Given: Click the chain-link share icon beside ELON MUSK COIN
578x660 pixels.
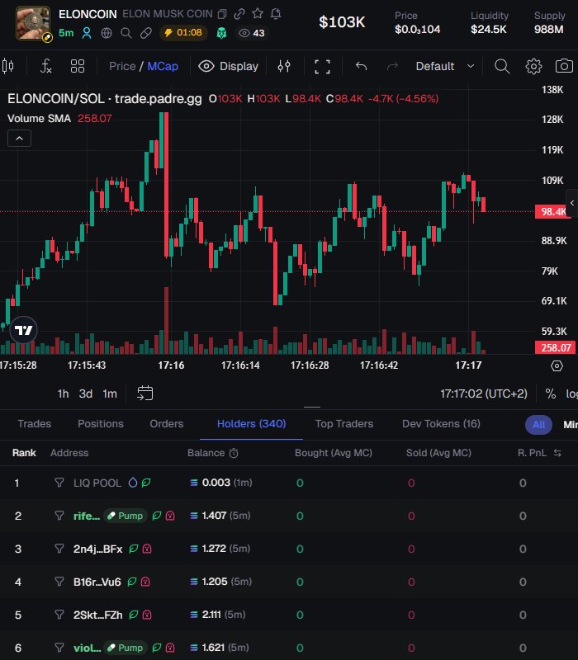Looking at the screenshot, I should [239, 14].
